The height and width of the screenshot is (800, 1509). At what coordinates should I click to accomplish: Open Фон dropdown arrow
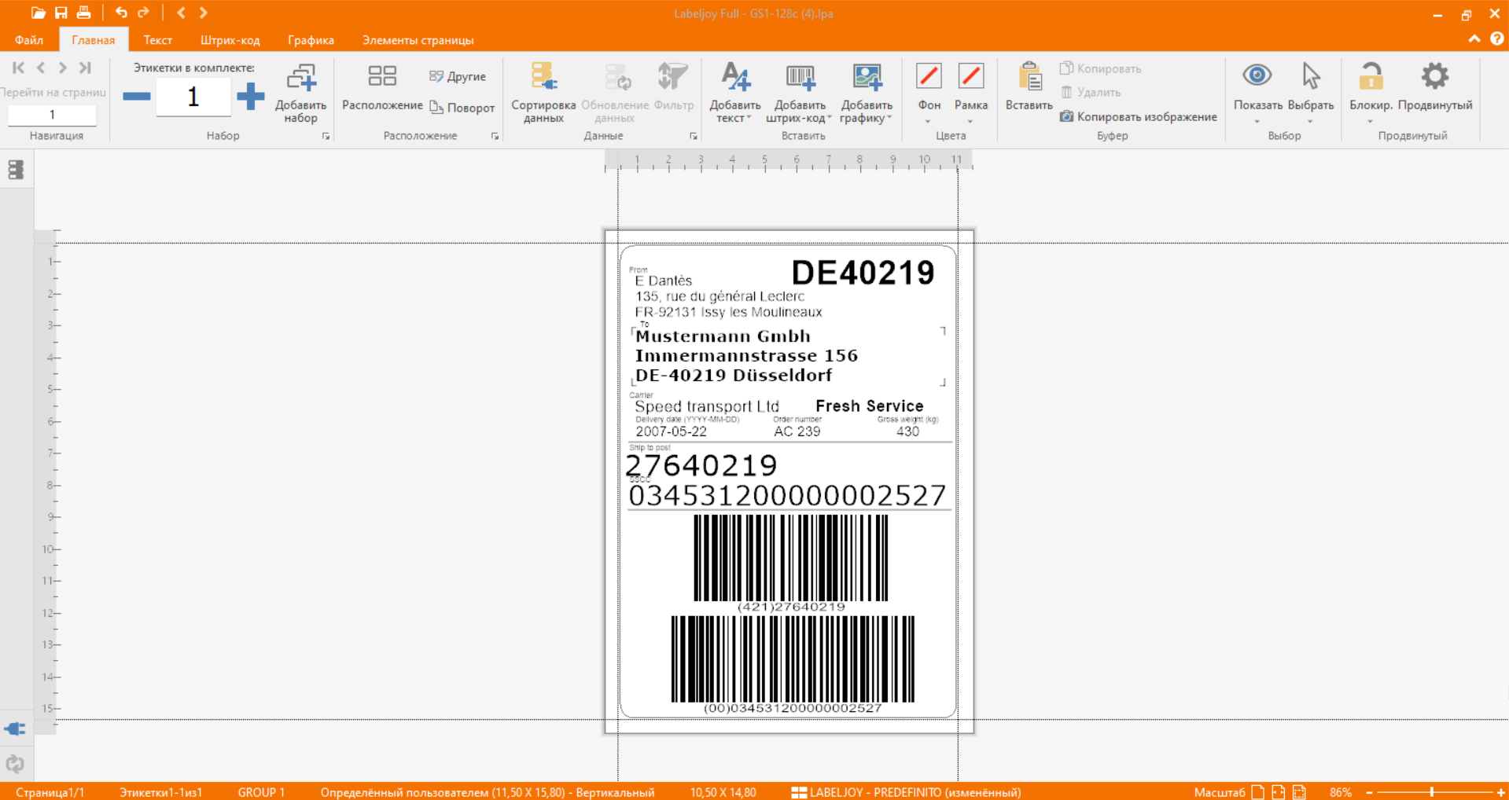pyautogui.click(x=929, y=122)
